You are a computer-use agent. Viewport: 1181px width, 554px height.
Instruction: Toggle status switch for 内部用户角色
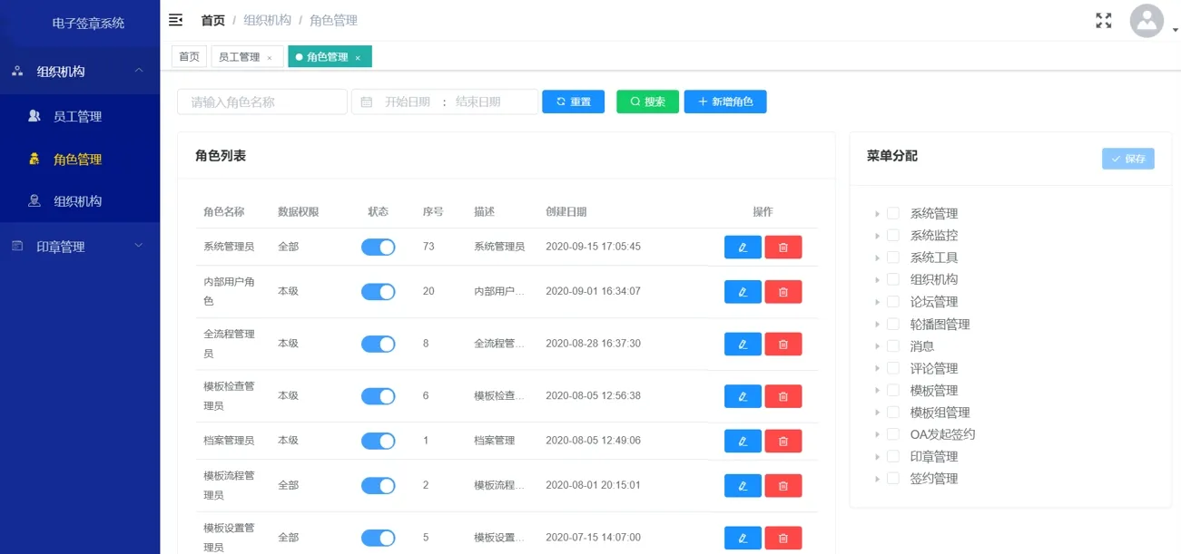379,292
